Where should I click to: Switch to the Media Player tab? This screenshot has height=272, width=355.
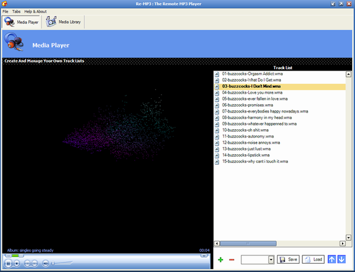[x=21, y=22]
